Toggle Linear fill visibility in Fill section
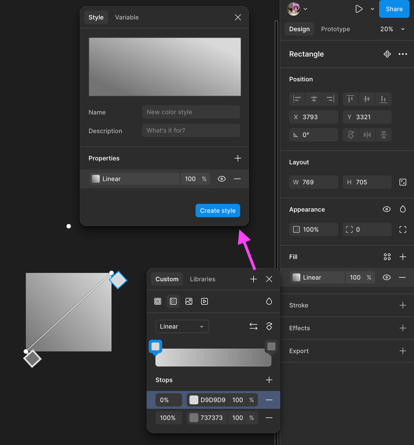The height and width of the screenshot is (445, 414). pyautogui.click(x=387, y=277)
